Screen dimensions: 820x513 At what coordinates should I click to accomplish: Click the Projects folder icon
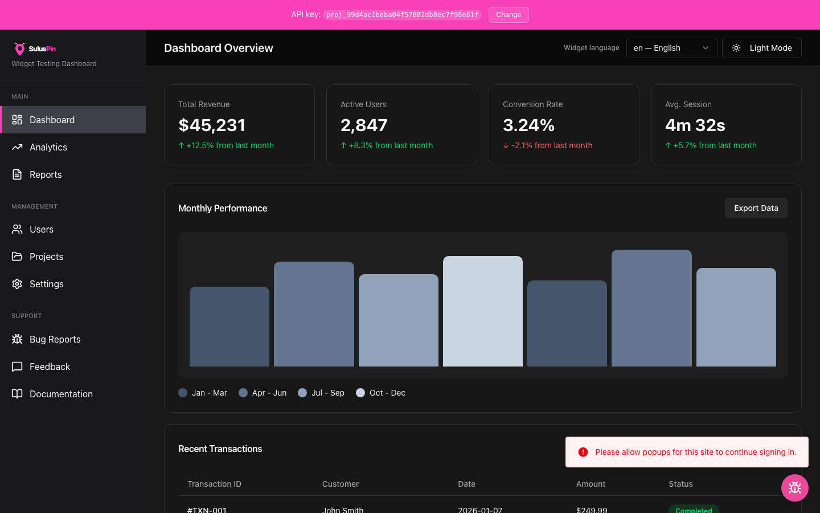(x=17, y=256)
